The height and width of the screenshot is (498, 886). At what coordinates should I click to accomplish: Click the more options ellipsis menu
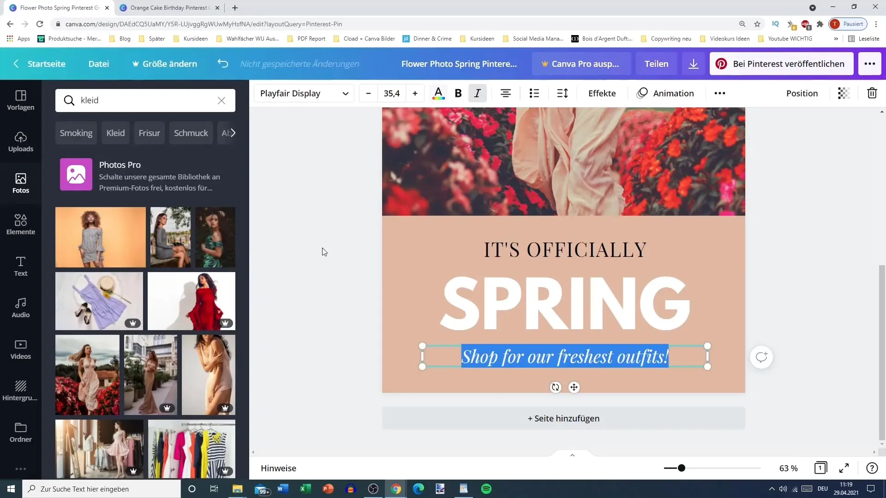pyautogui.click(x=720, y=93)
